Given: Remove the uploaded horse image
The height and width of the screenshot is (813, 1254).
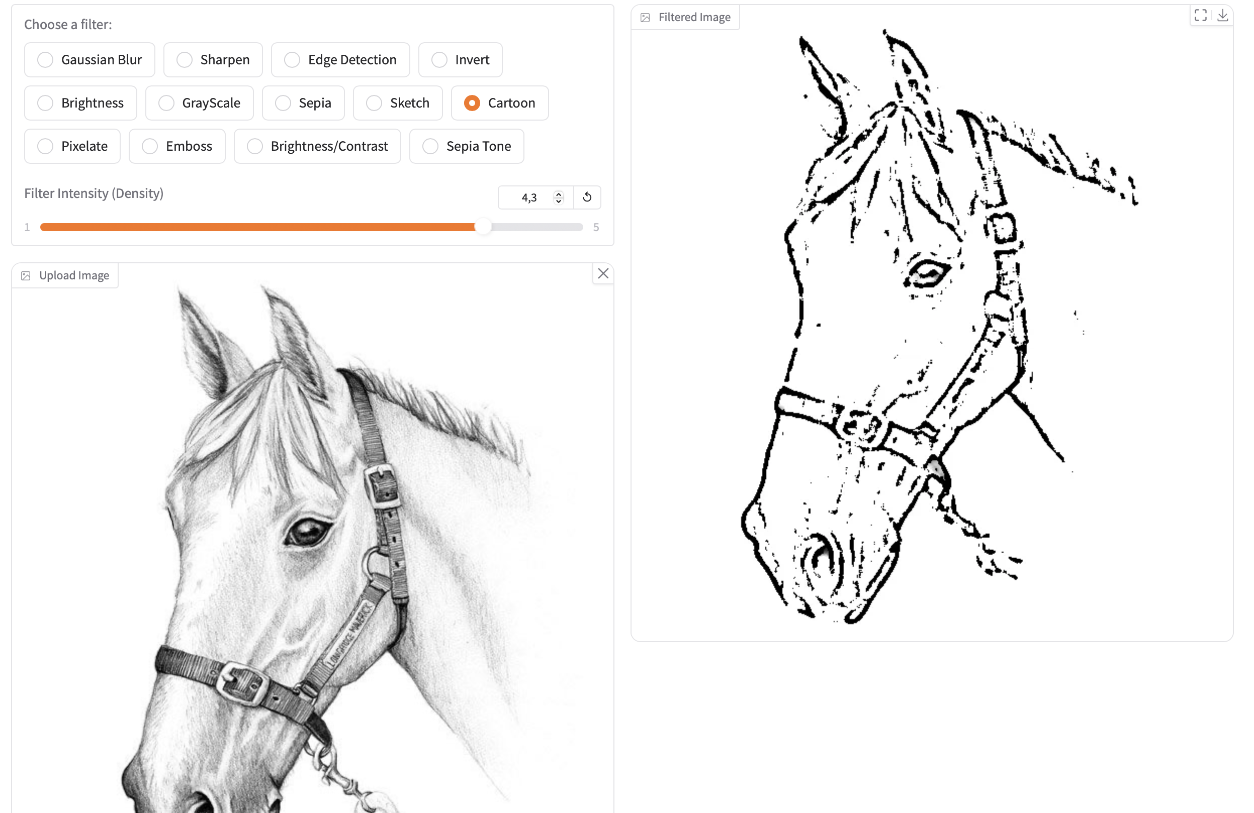Looking at the screenshot, I should click(x=603, y=274).
